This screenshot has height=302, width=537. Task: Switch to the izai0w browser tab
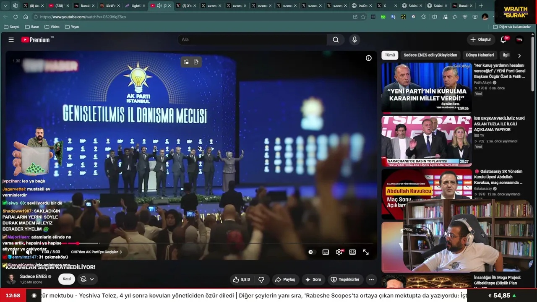[x=362, y=6]
